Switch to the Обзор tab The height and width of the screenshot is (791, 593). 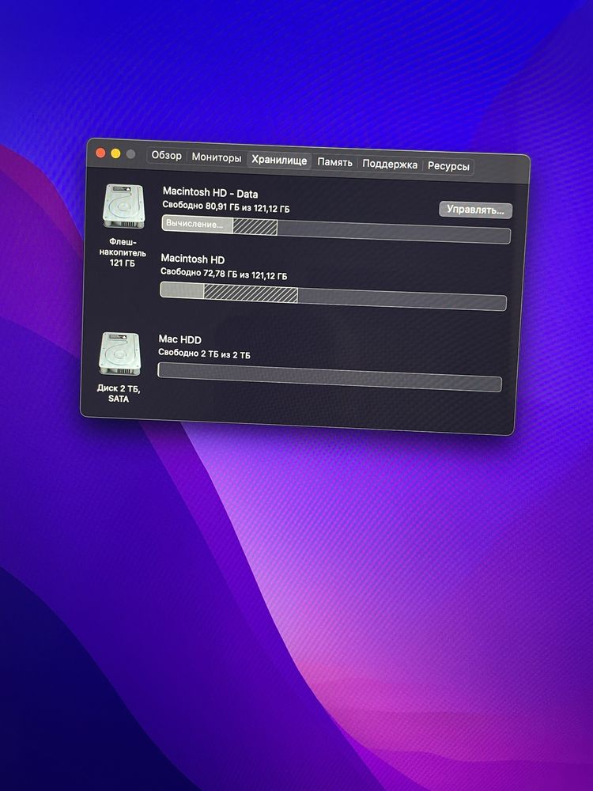166,155
